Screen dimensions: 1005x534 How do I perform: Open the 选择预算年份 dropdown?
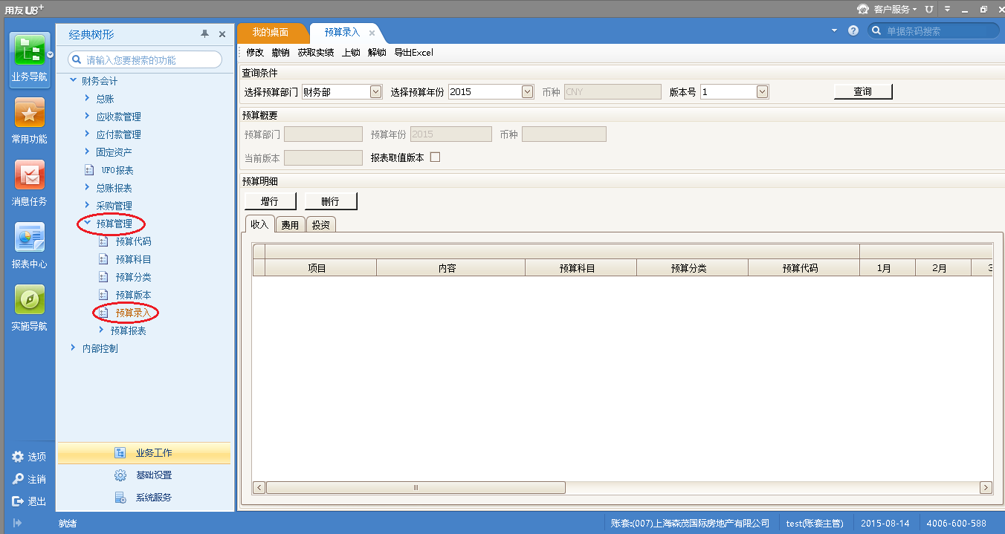click(527, 92)
